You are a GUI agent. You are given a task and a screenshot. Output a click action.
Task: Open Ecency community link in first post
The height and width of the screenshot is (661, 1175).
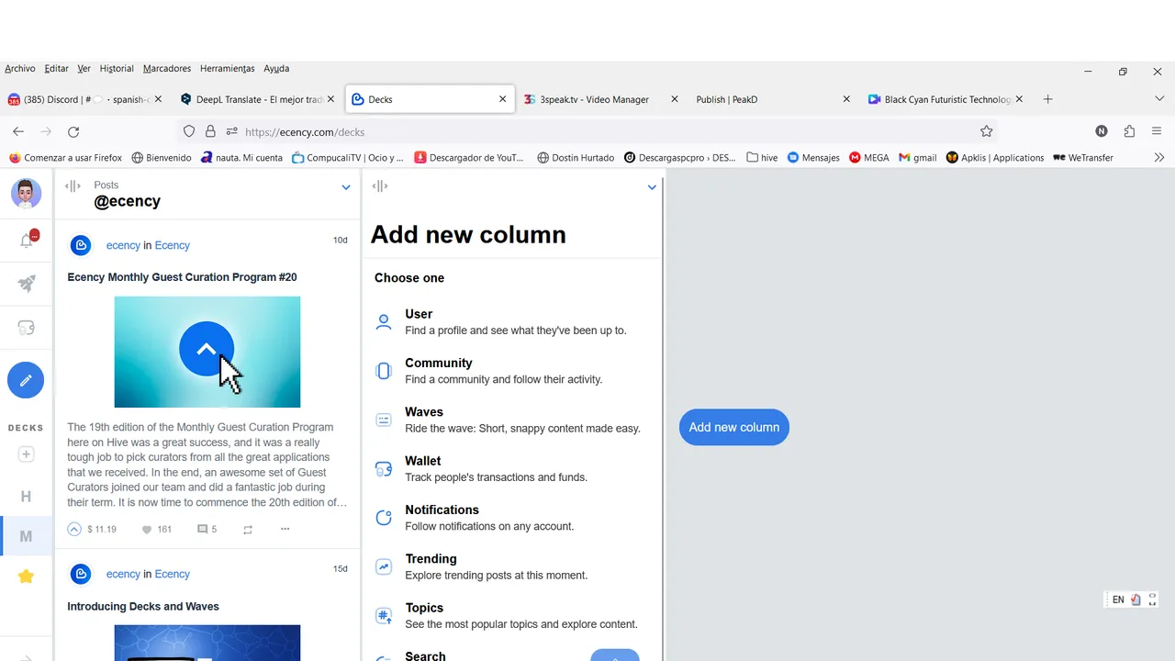pos(172,245)
